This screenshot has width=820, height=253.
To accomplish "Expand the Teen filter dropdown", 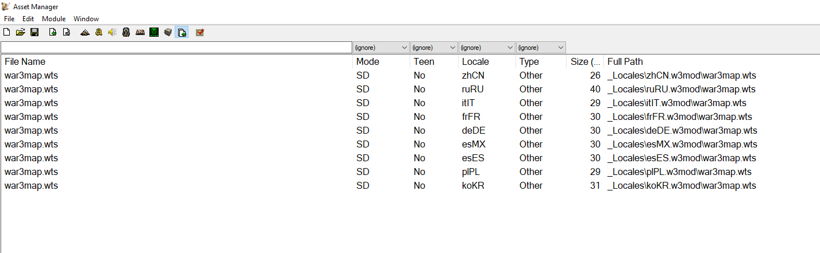I will click(434, 48).
